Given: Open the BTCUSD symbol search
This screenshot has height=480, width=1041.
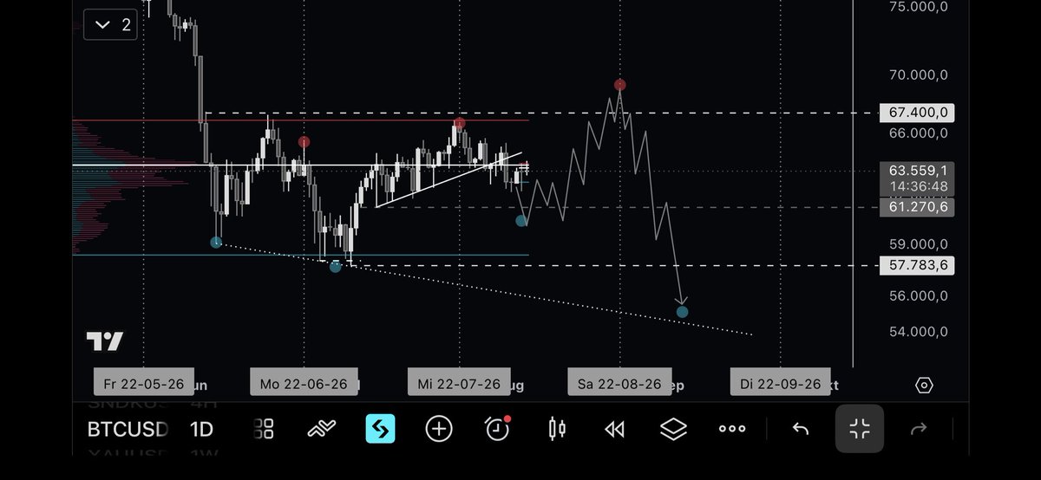Looking at the screenshot, I should [128, 429].
